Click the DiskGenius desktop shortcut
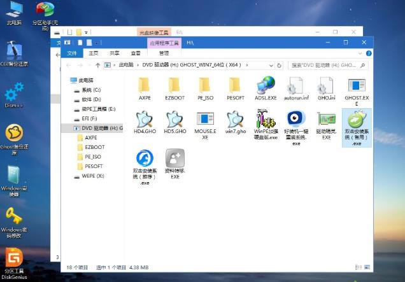The image size is (405, 282). [x=13, y=261]
